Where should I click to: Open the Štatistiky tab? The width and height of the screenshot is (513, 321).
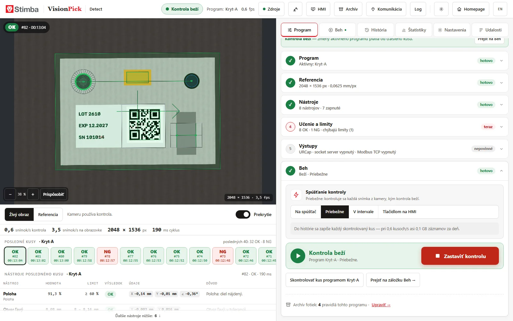pyautogui.click(x=414, y=30)
